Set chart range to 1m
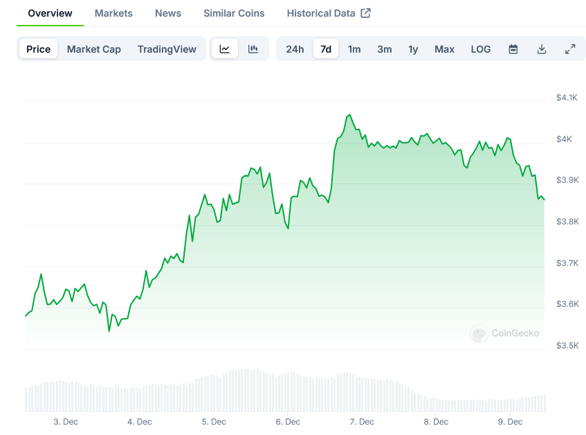The width and height of the screenshot is (586, 435). [354, 49]
